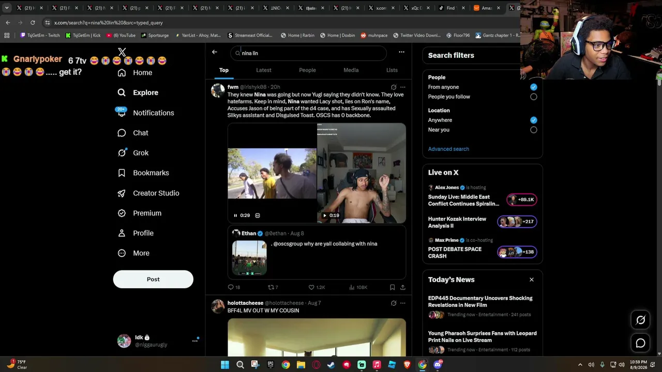Screen dimensions: 662x372
Task: Open more options on holottacheese's post
Action: click(x=403, y=303)
